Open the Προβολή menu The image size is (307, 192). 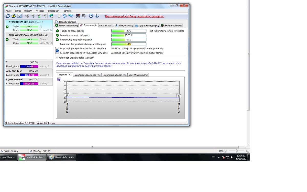28,11
